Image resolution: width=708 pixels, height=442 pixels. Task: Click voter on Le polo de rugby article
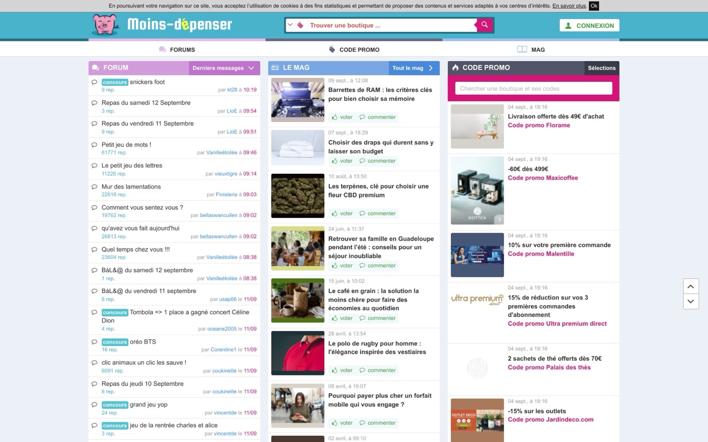coord(342,370)
